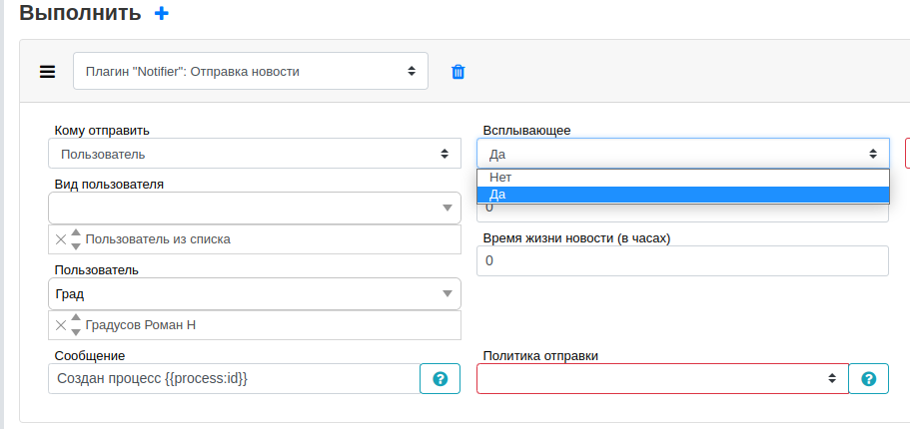The height and width of the screenshot is (429, 910).
Task: Expand the 'Вид пользователя' combo box
Action: point(447,208)
